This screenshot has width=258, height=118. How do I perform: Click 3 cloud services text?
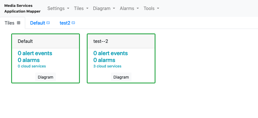[x=107, y=66]
